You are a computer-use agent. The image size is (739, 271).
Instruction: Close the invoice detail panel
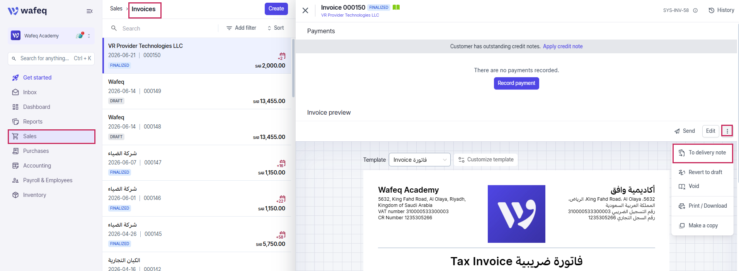click(x=305, y=10)
